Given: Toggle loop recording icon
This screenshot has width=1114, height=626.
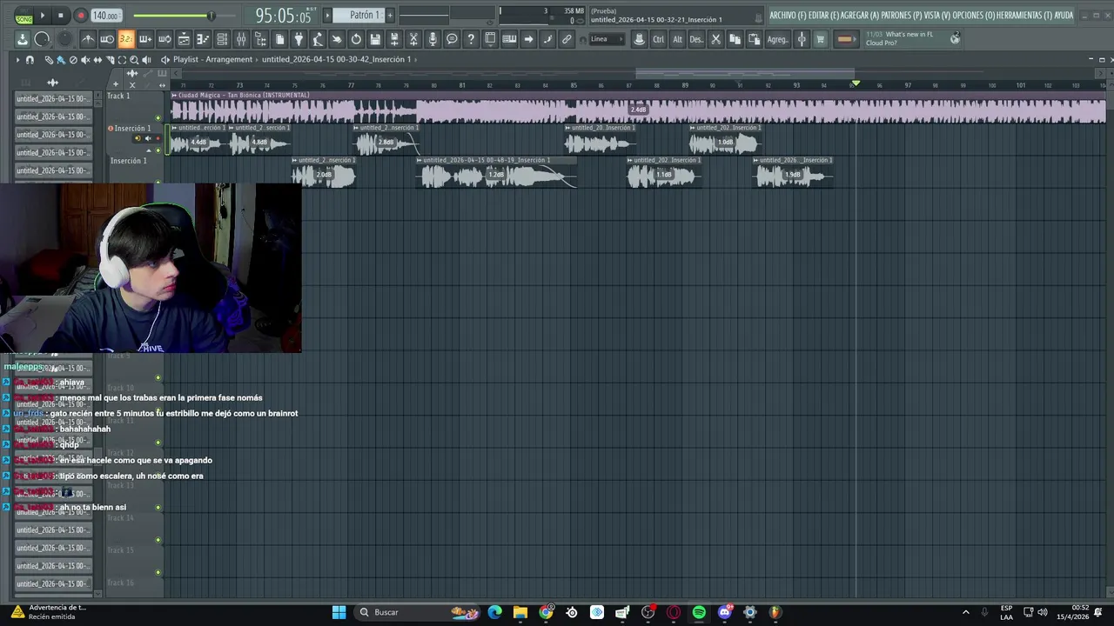Looking at the screenshot, I should coord(164,39).
